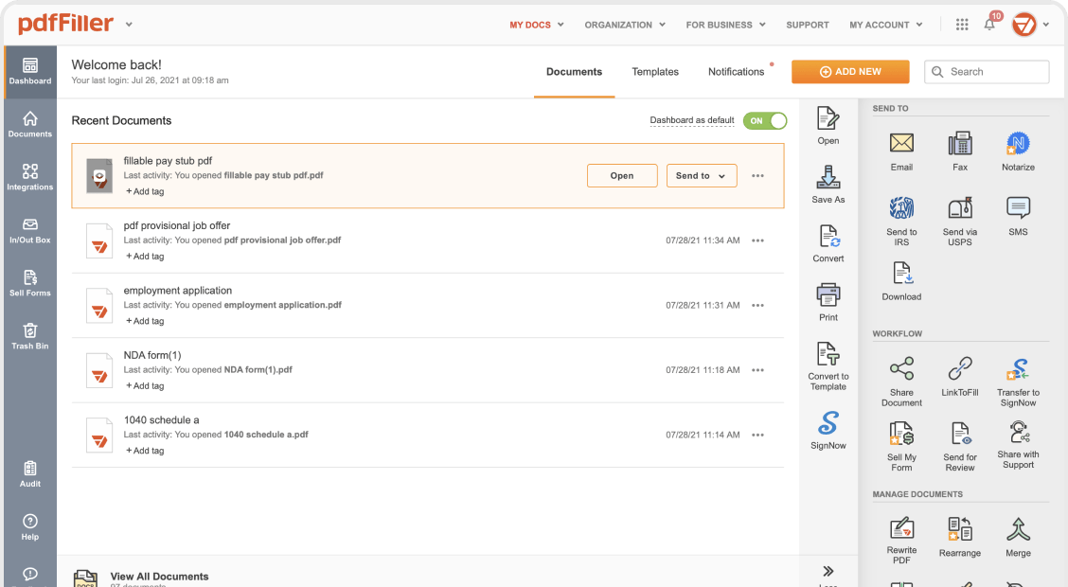1068x587 pixels.
Task: Click the Send via USPS icon
Action: pyautogui.click(x=960, y=209)
